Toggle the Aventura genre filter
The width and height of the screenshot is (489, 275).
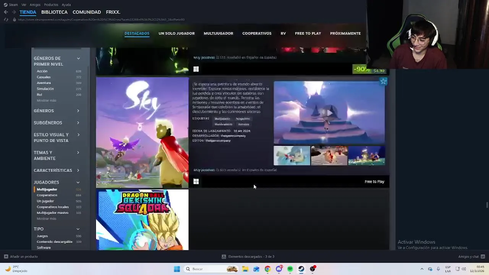point(58,83)
